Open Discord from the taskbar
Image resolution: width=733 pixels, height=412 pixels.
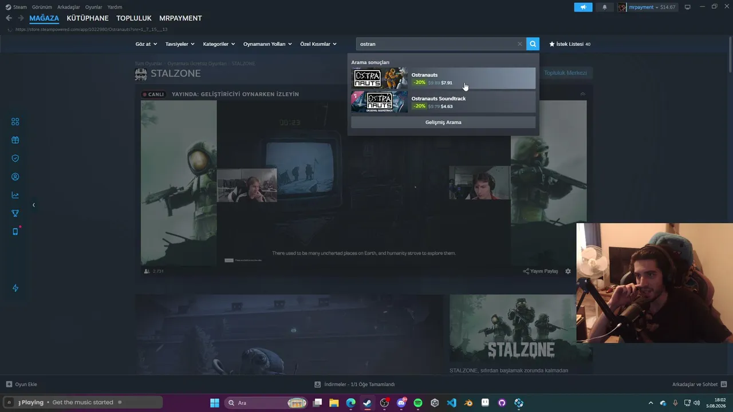point(401,403)
